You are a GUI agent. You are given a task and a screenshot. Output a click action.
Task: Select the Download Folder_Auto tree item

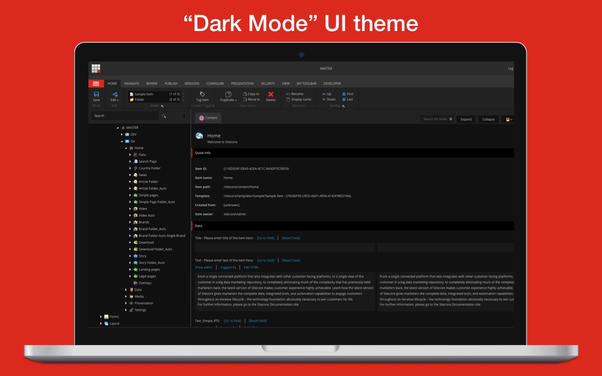tap(152, 249)
